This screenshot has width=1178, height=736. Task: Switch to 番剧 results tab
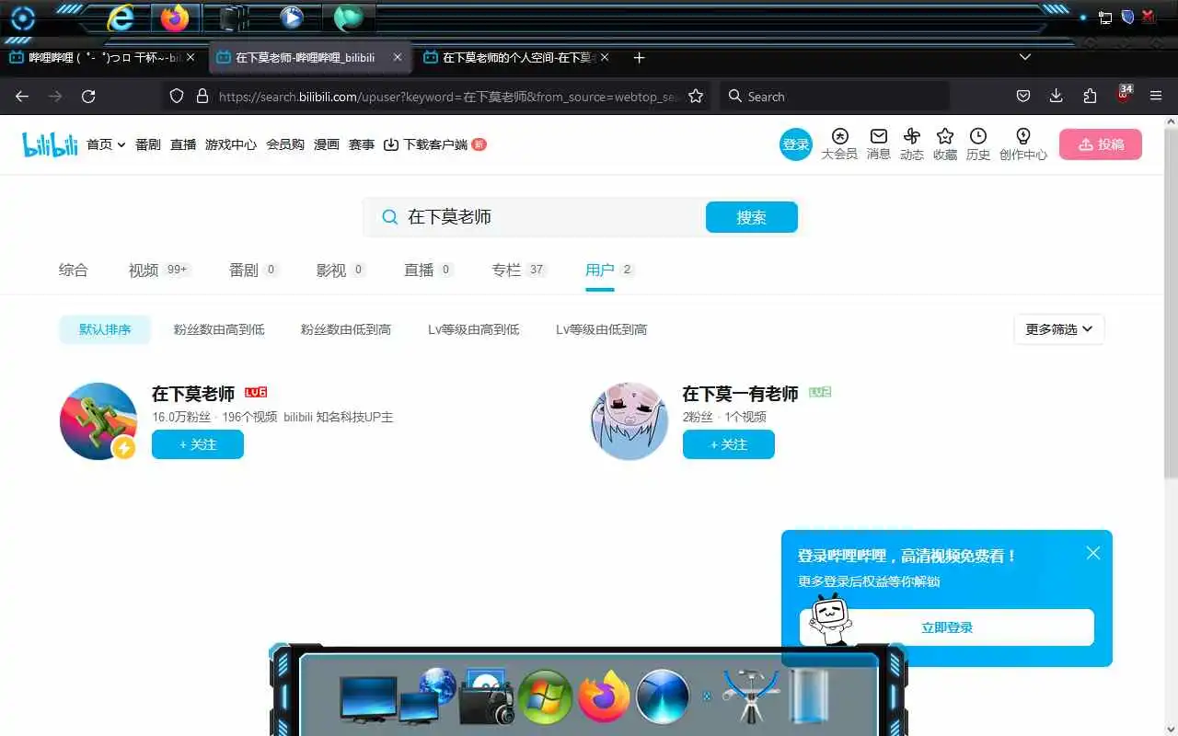pos(253,270)
